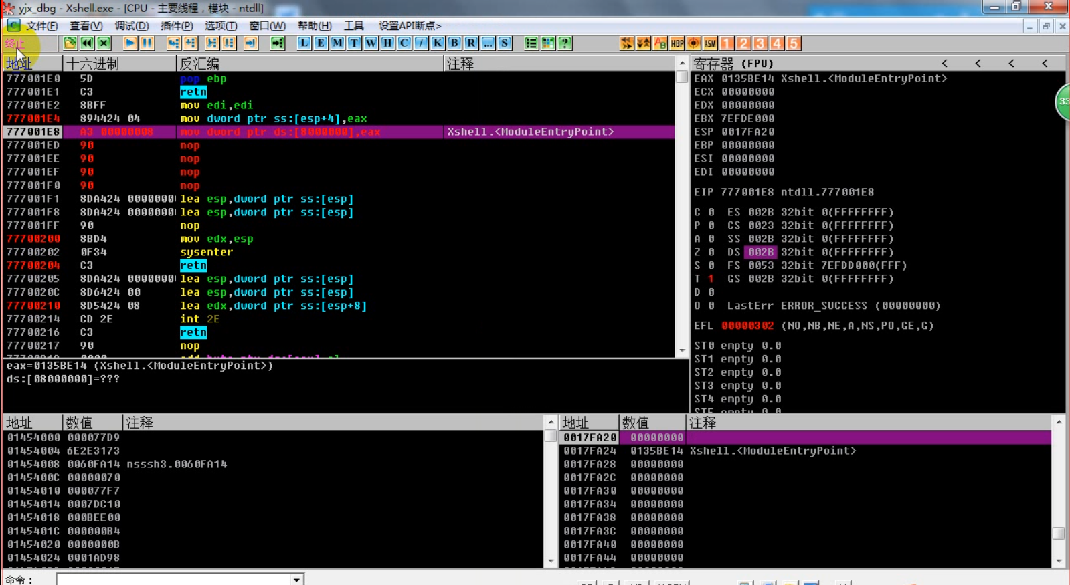Open the Breakpoints (B) window
Image resolution: width=1070 pixels, height=585 pixels.
pos(455,43)
